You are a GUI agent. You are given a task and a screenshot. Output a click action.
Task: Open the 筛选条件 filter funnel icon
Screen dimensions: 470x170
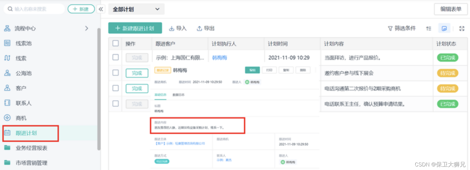click(390, 28)
